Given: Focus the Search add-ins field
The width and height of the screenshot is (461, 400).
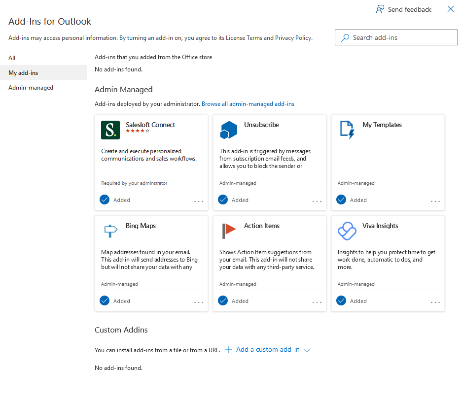Looking at the screenshot, I should tap(396, 37).
